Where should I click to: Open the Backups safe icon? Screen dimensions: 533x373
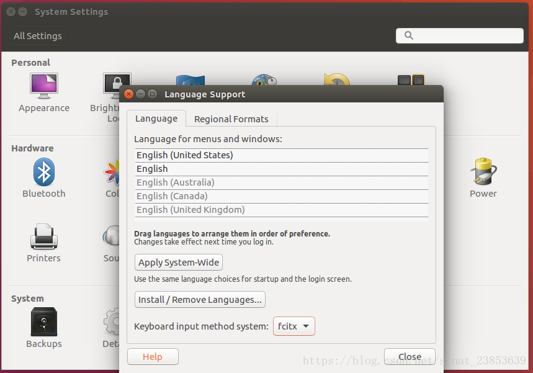pyautogui.click(x=44, y=321)
